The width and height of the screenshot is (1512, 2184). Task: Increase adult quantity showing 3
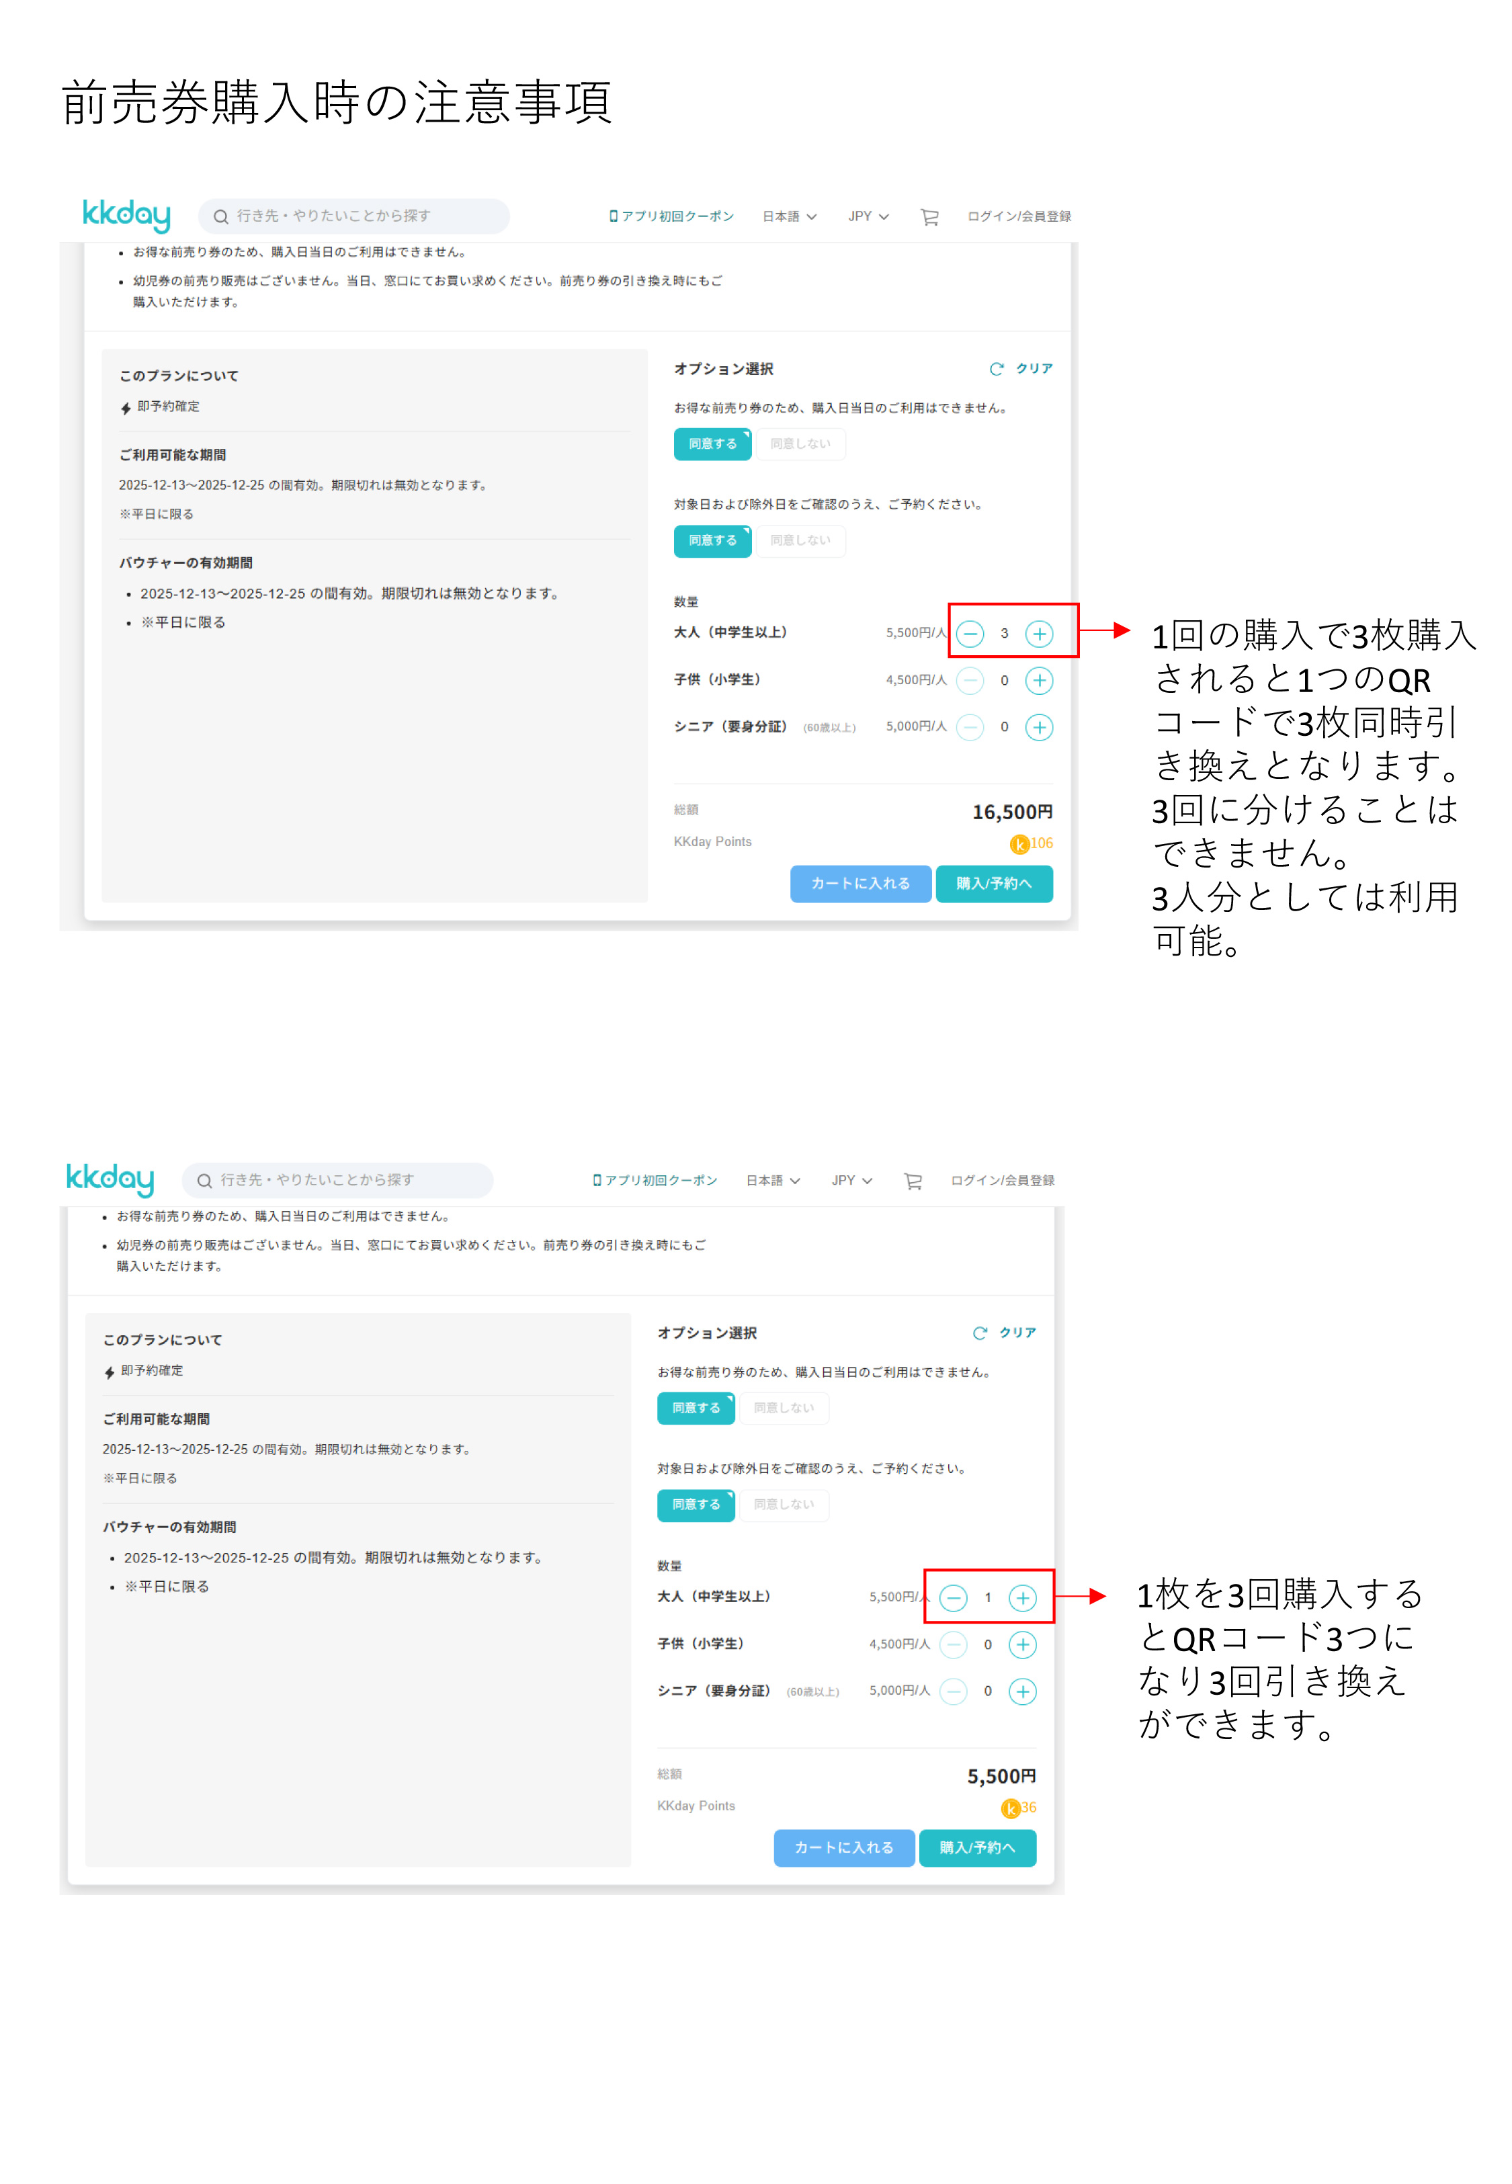(x=1040, y=634)
